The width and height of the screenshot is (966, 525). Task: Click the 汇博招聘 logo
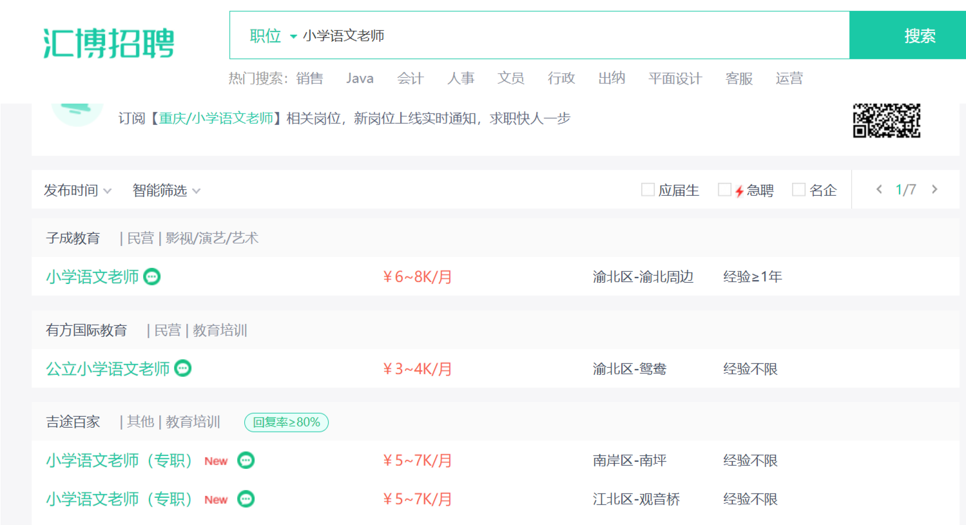(108, 43)
